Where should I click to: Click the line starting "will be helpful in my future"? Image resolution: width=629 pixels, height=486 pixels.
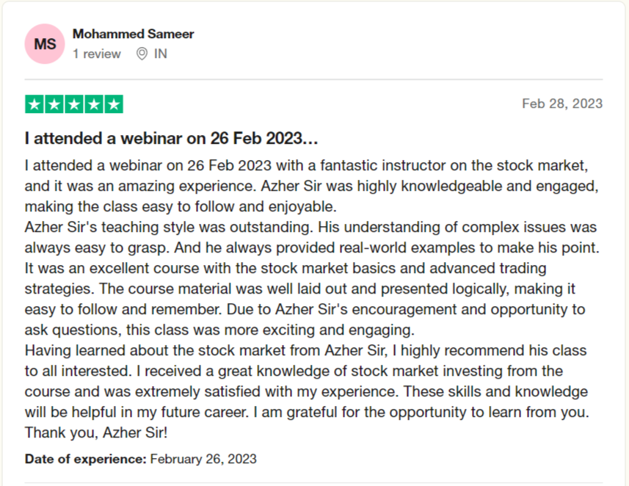click(x=306, y=412)
